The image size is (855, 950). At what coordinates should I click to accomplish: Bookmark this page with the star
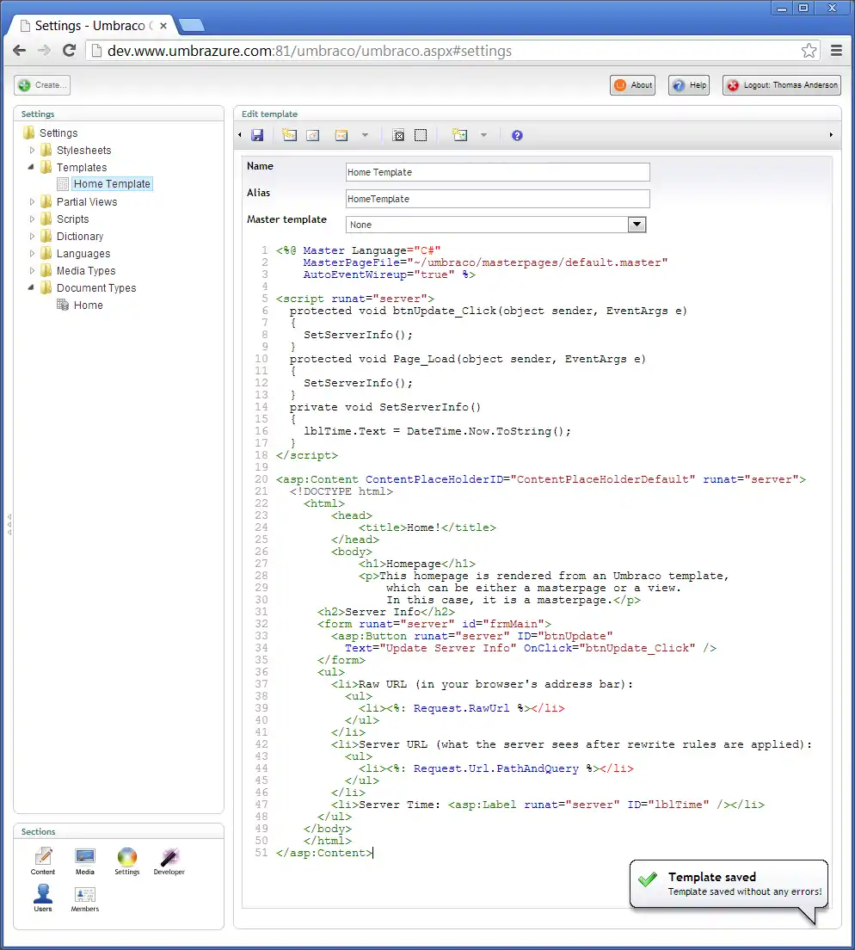[x=809, y=50]
